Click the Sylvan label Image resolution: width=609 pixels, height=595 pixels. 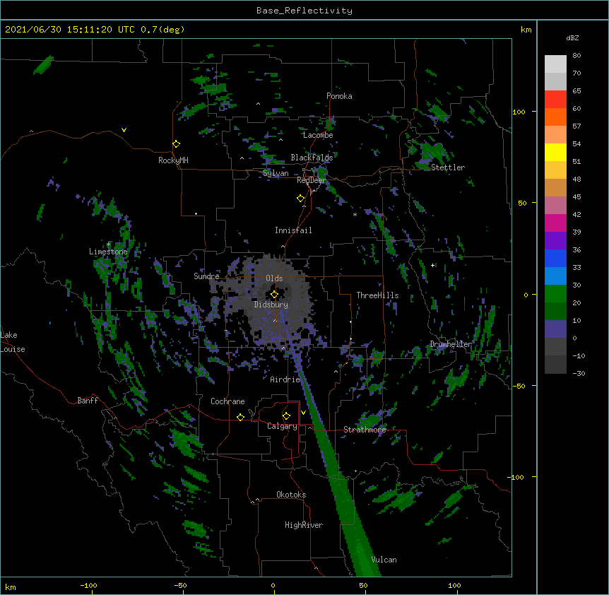(x=276, y=173)
